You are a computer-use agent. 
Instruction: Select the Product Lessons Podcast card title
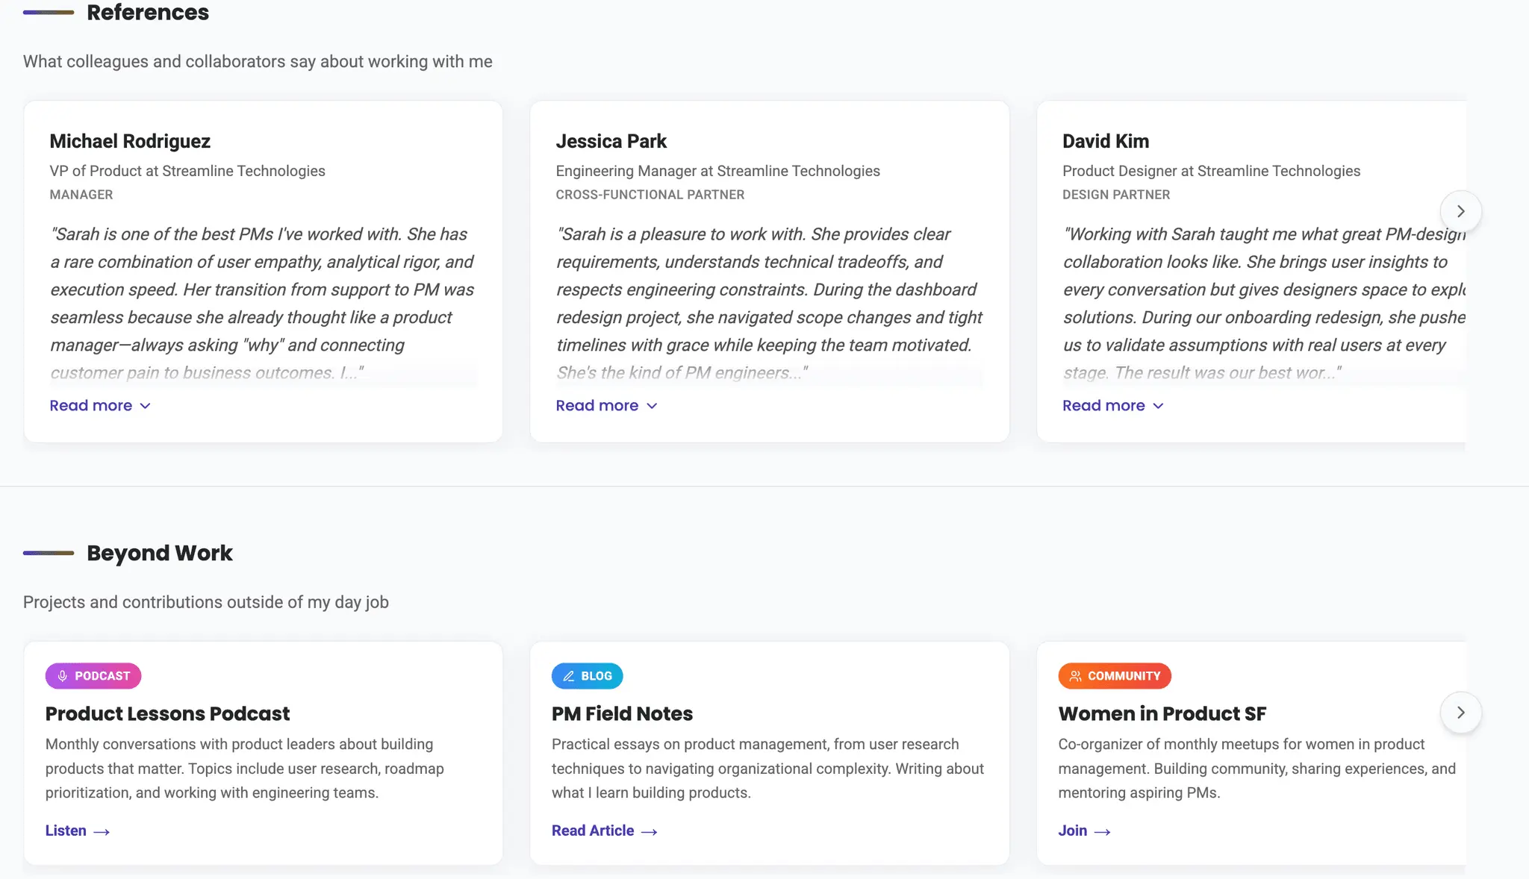(x=167, y=713)
